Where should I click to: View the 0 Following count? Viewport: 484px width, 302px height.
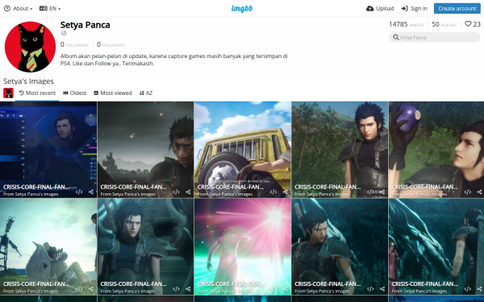point(74,44)
